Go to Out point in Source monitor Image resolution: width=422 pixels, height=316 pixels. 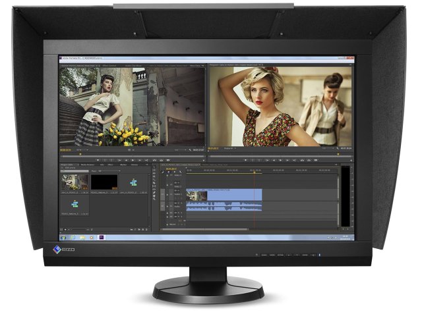(x=146, y=160)
